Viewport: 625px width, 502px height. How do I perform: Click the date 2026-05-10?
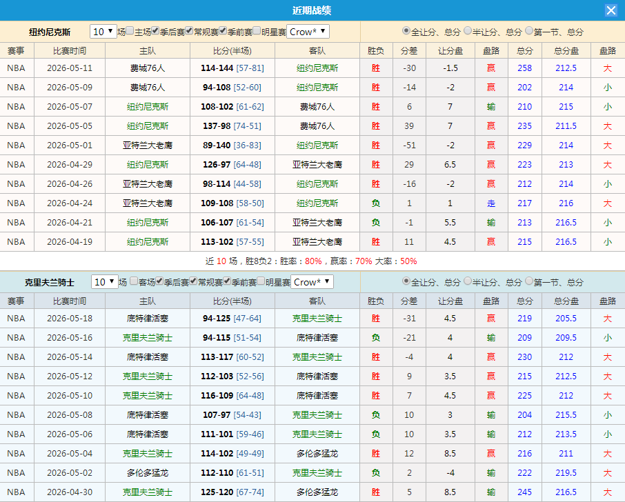click(70, 396)
